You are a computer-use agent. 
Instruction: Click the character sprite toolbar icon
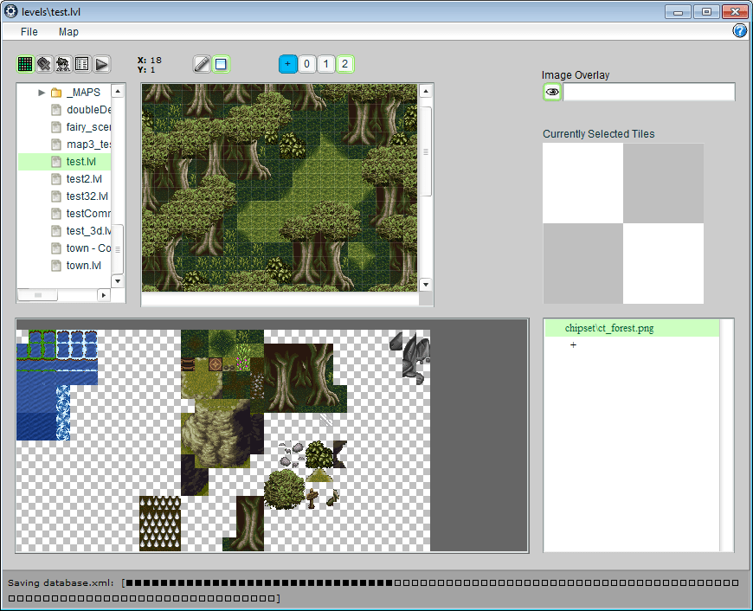(63, 64)
